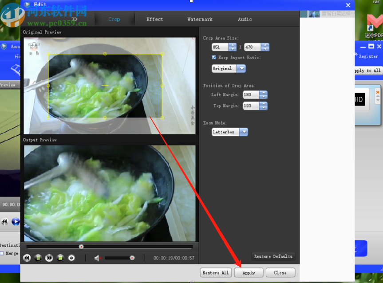Viewport: 383px width, 283px height.
Task: Switch to the Watermark tab
Action: [x=200, y=19]
